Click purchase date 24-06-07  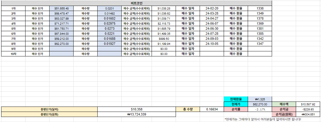click(x=212, y=23)
